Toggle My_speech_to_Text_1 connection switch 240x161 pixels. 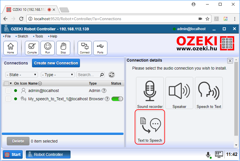[x=117, y=99]
